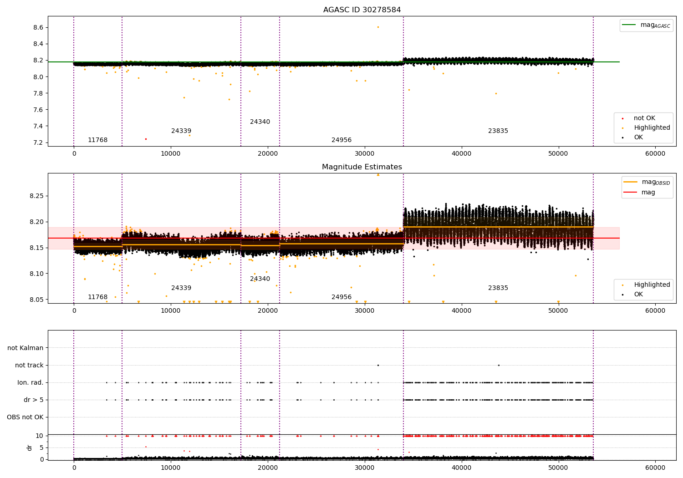683x478 pixels.
Task: Click the mag OBSID legend entry in middle plot
Action: coord(647,182)
